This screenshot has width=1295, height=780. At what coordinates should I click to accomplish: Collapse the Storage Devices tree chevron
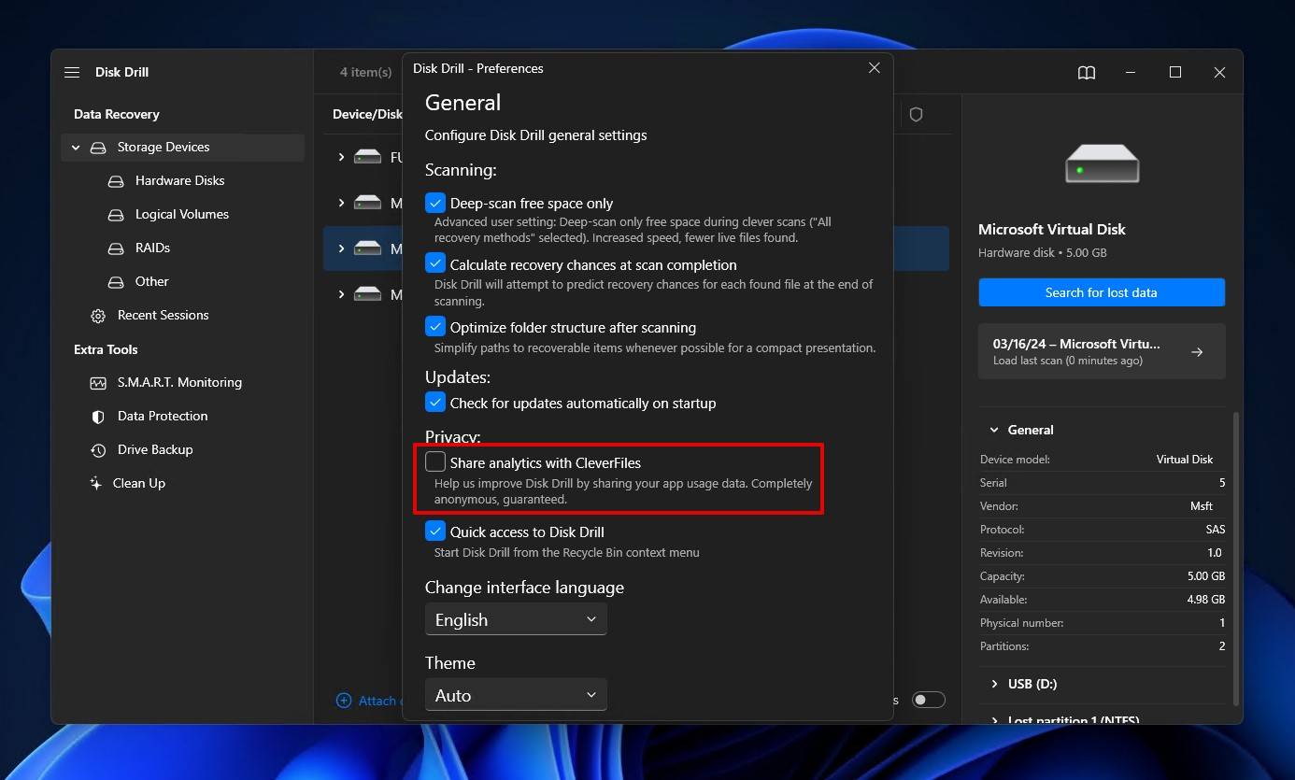(x=76, y=148)
